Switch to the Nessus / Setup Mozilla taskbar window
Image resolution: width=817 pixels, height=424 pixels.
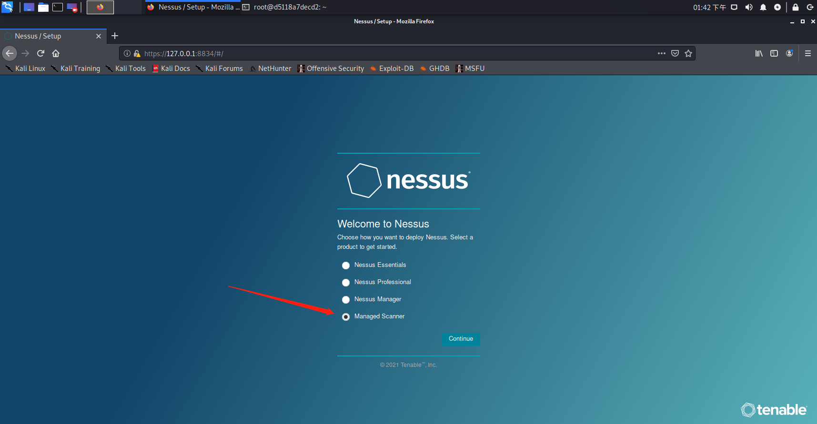tap(193, 7)
